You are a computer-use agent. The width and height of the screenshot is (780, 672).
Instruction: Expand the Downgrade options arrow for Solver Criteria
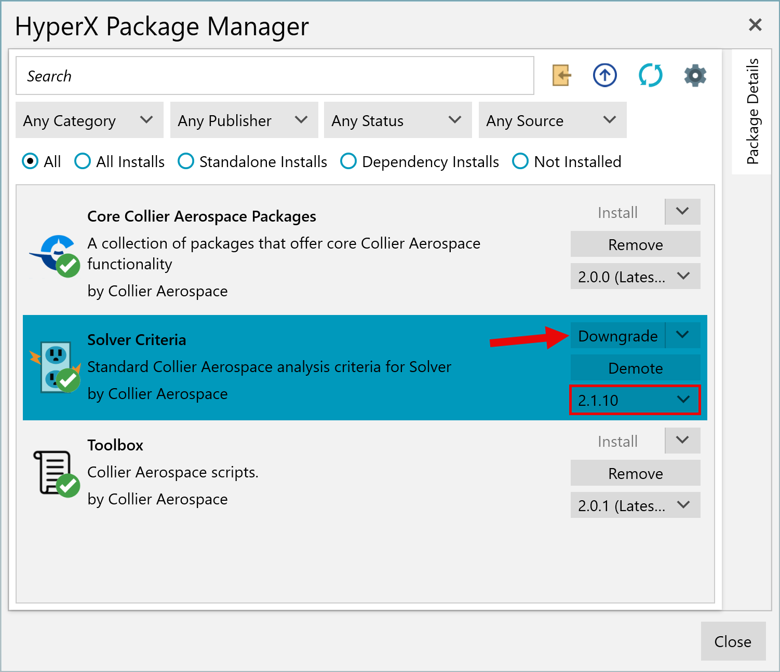click(682, 335)
